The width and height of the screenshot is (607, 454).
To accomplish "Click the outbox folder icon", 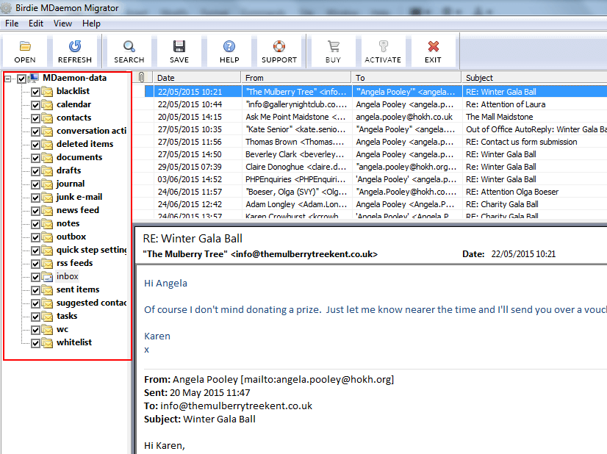I will click(x=47, y=237).
